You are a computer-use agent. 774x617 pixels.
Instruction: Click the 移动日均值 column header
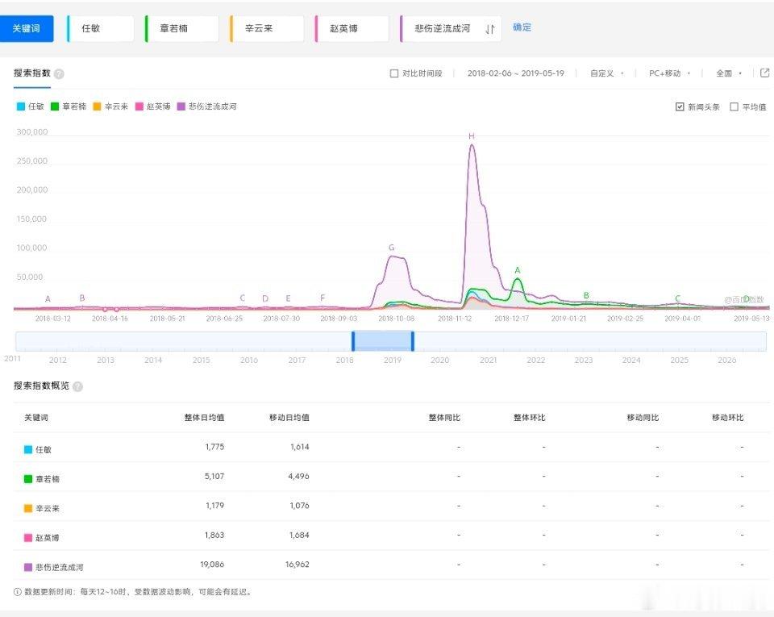click(289, 418)
